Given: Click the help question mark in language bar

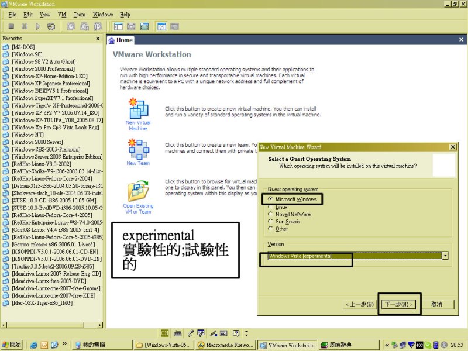Looking at the screenshot, I should click(x=236, y=333).
